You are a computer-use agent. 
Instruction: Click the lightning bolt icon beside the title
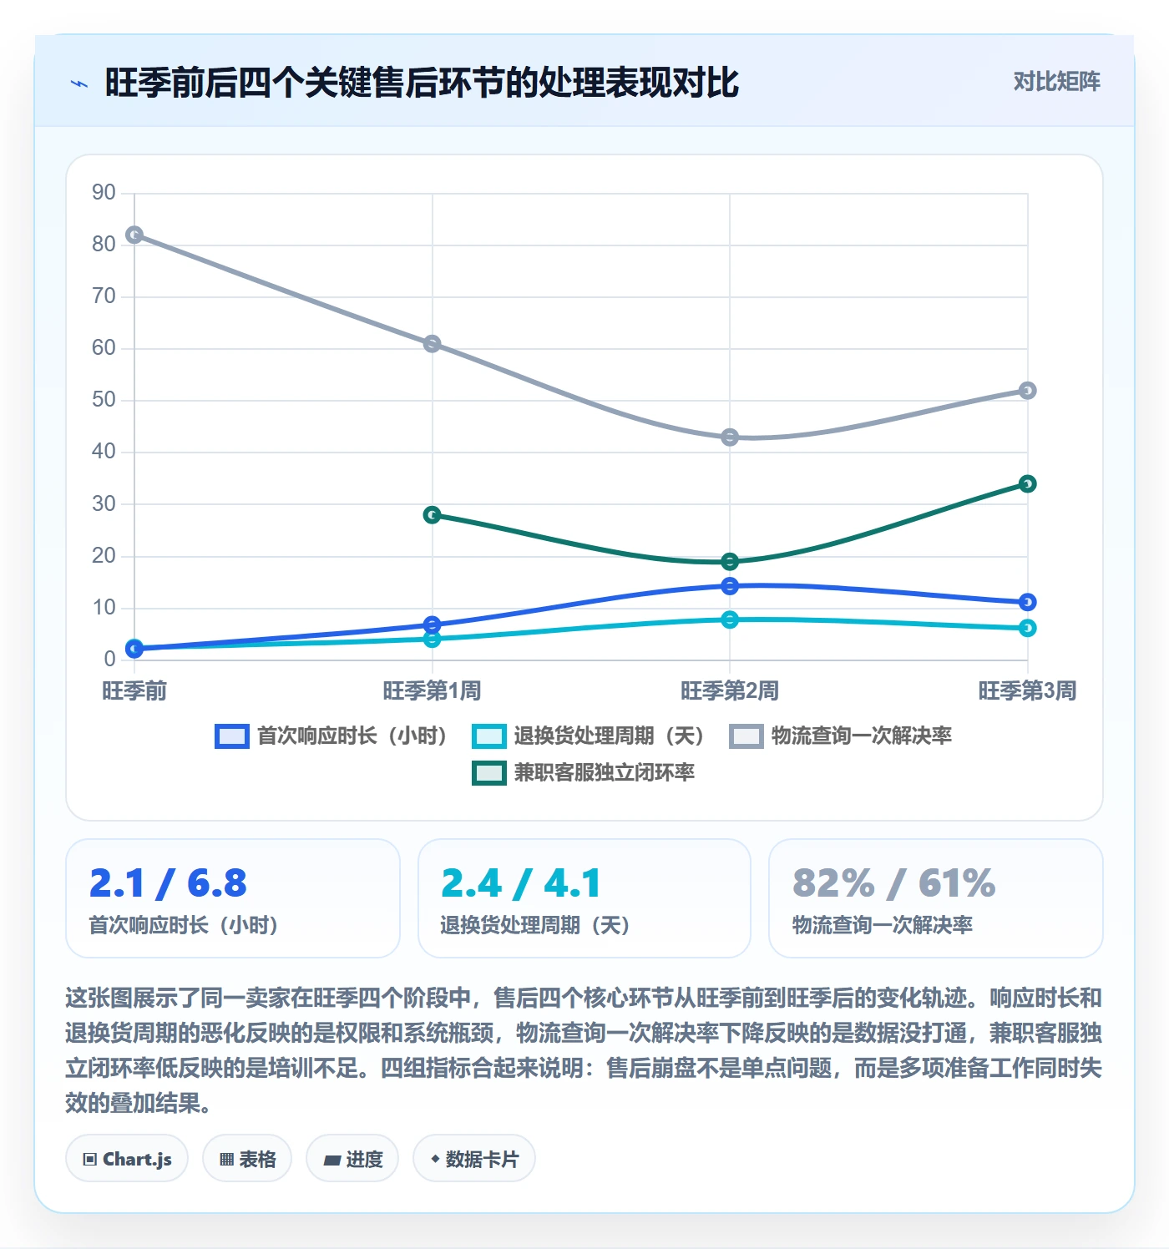(x=79, y=83)
